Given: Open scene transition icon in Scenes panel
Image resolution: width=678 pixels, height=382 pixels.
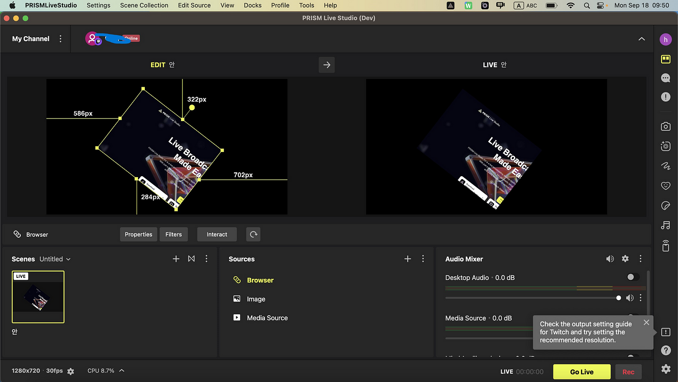Looking at the screenshot, I should tap(191, 259).
